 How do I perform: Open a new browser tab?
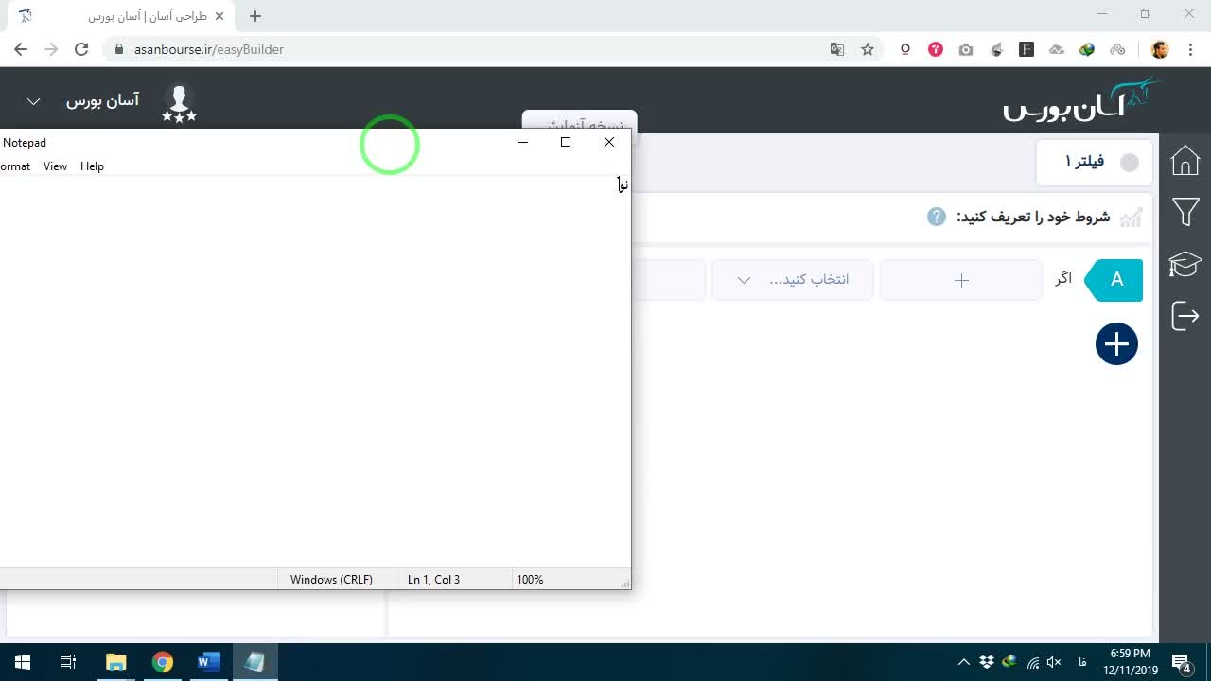255,16
